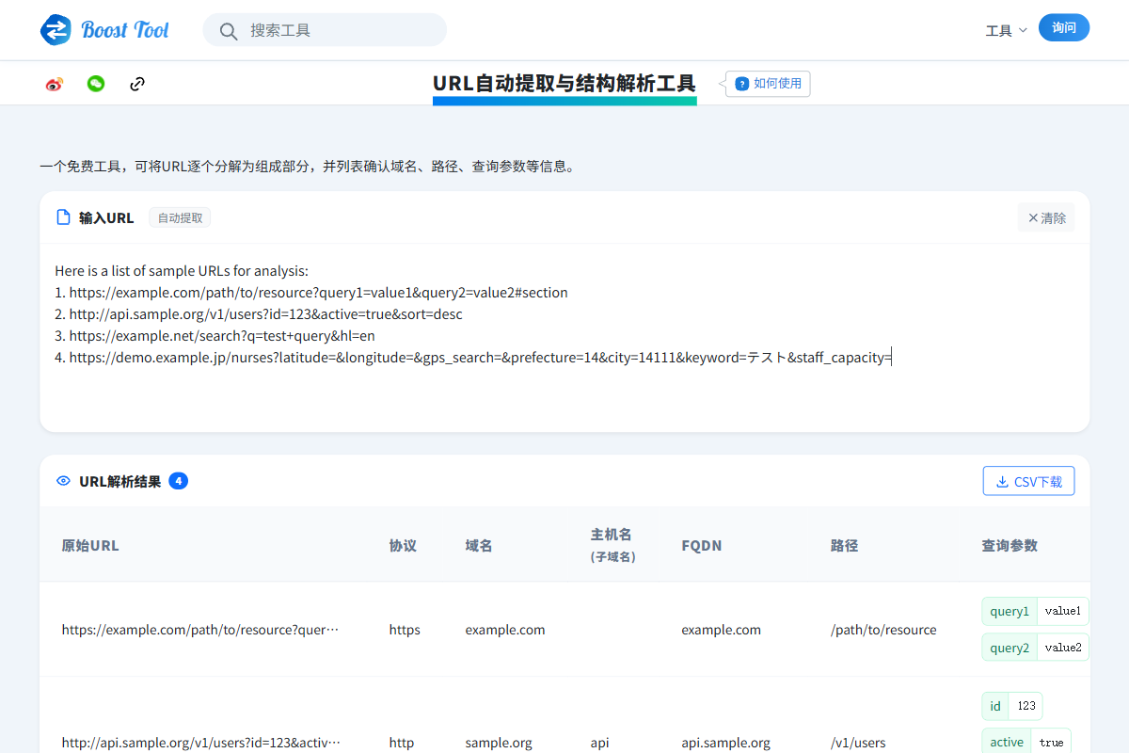The height and width of the screenshot is (753, 1129).
Task: Click the 域名 column header
Action: pyautogui.click(x=479, y=545)
